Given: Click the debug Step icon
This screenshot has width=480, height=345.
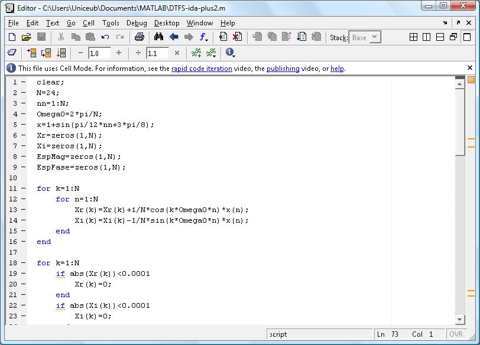Looking at the screenshot, I should (x=257, y=37).
